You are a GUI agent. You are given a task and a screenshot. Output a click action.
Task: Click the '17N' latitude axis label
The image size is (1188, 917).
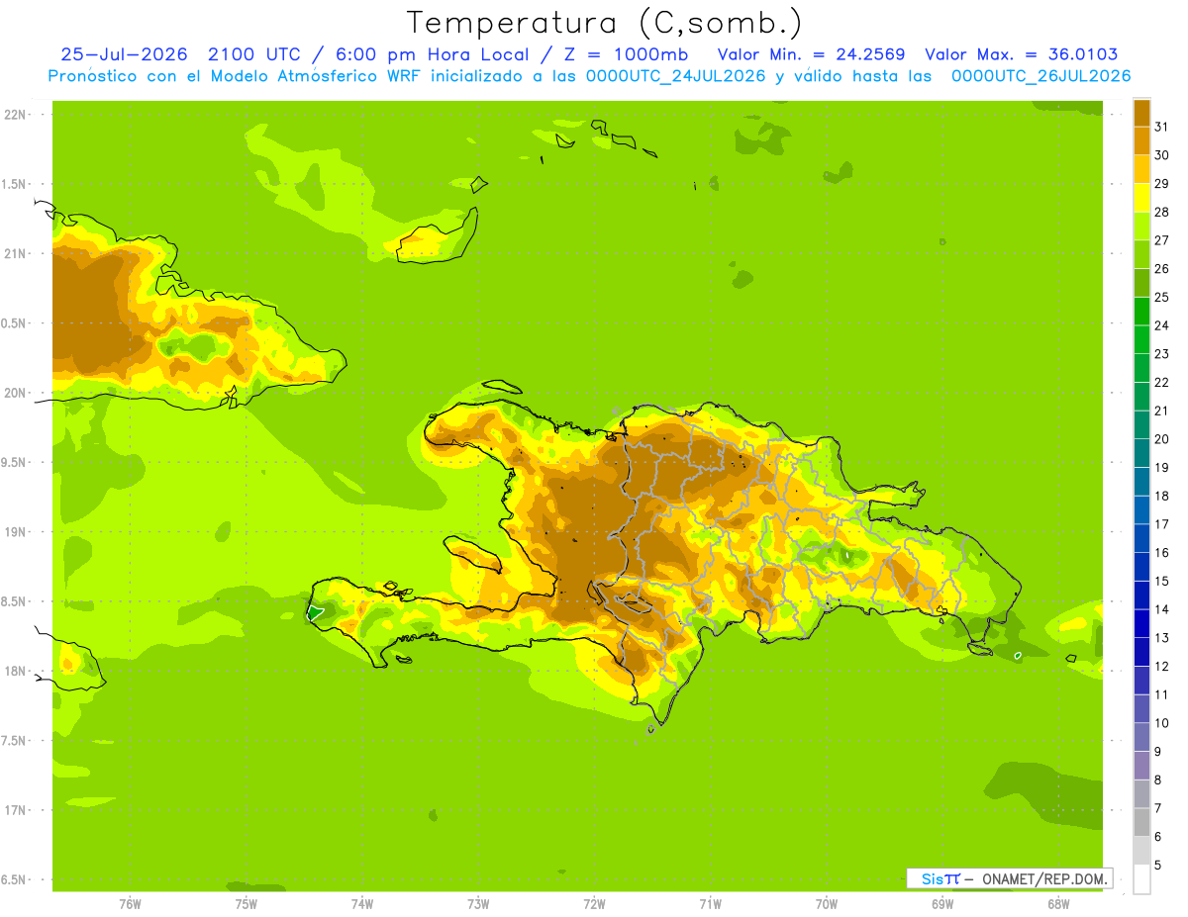(15, 811)
